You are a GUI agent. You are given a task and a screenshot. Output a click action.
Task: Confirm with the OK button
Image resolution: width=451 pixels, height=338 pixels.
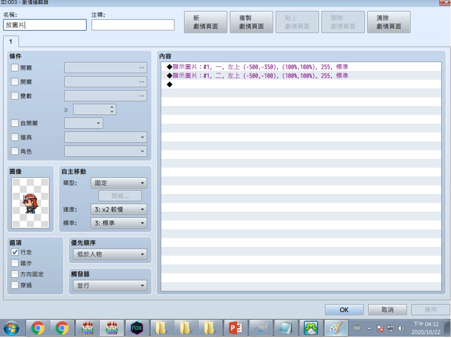(344, 310)
